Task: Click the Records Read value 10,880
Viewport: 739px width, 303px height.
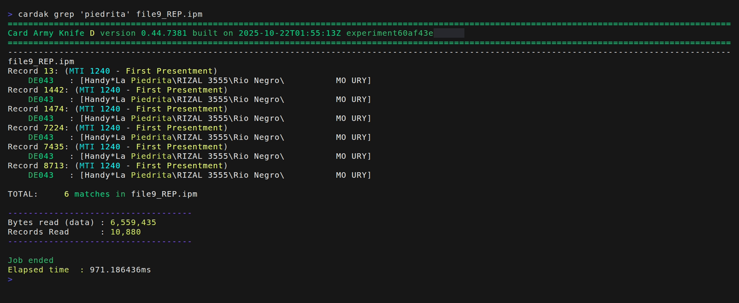Action: pos(125,232)
